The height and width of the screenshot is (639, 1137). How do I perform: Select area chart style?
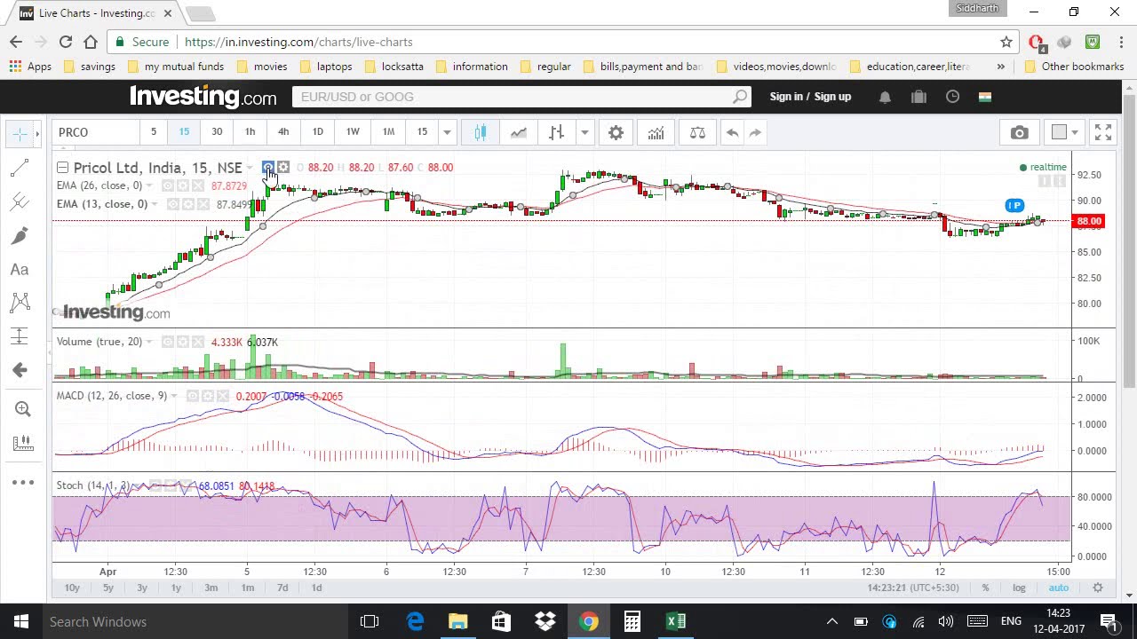(519, 132)
